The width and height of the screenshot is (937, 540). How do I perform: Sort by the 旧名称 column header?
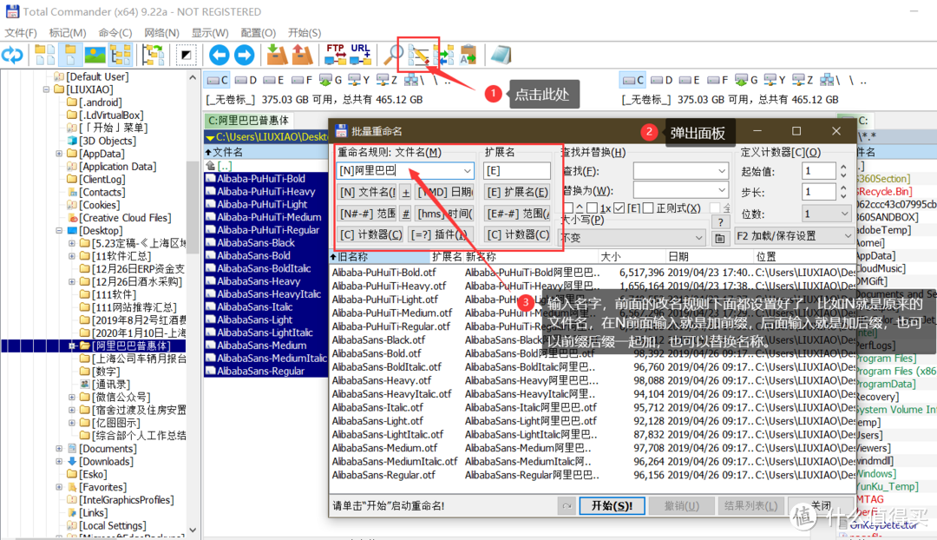(x=379, y=257)
